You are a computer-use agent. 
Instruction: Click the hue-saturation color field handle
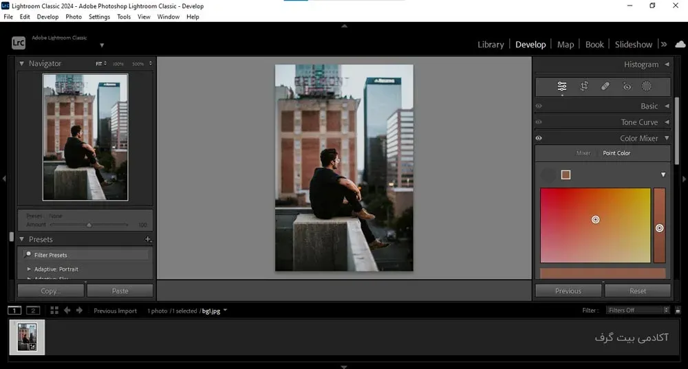[x=595, y=220]
